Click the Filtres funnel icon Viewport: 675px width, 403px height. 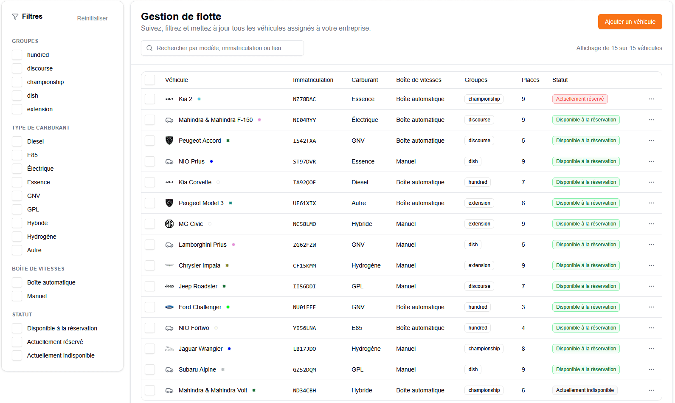click(x=15, y=17)
